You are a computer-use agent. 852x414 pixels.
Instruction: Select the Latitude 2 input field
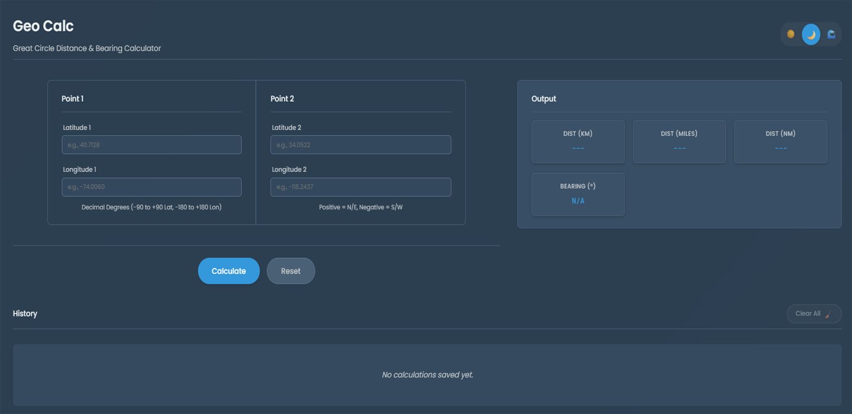[361, 145]
